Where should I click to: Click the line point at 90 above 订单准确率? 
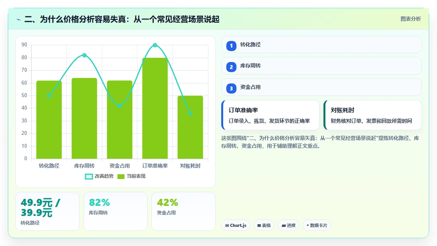pos(155,45)
